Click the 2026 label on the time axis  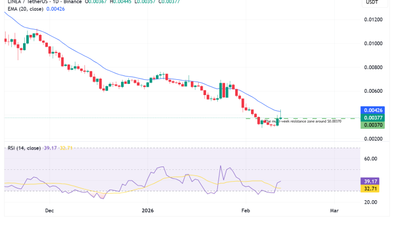tap(147, 210)
